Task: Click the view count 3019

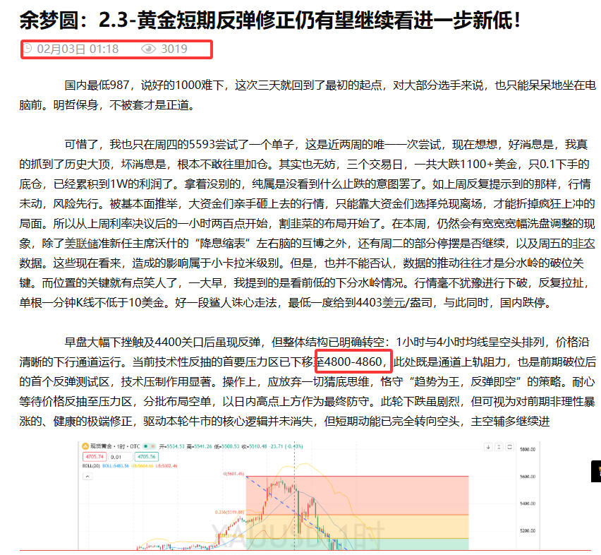Action: tap(174, 49)
